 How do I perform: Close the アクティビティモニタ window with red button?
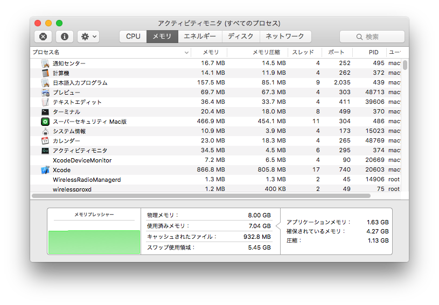38,23
